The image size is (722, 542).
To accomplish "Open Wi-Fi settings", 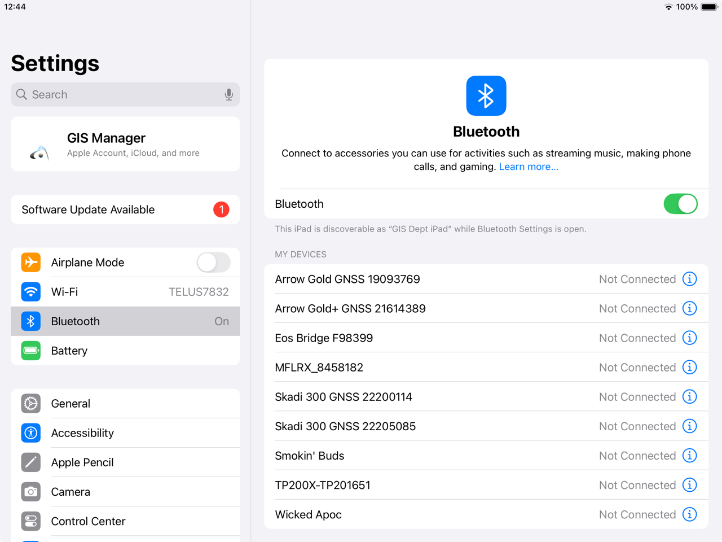I will 125,291.
